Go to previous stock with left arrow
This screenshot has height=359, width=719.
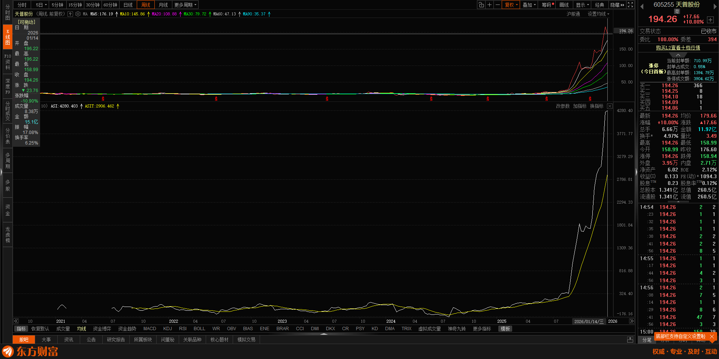pos(642,7)
